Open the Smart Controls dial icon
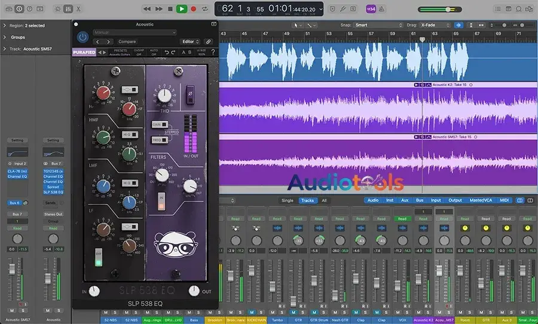This screenshot has height=324, width=538. coord(57,9)
